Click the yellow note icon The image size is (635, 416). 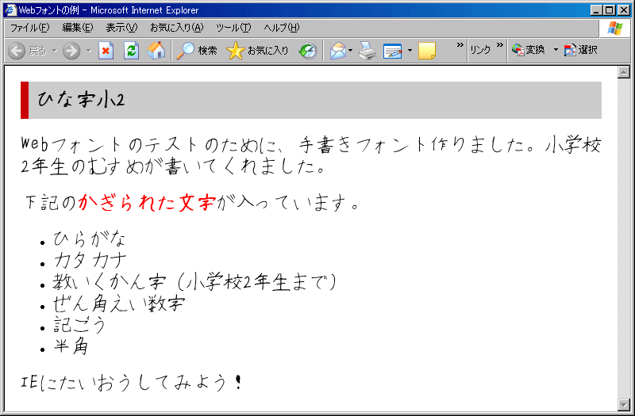[427, 51]
